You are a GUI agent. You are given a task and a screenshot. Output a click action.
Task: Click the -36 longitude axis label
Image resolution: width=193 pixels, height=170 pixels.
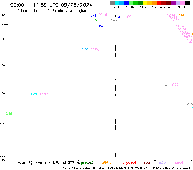(116, 160)
